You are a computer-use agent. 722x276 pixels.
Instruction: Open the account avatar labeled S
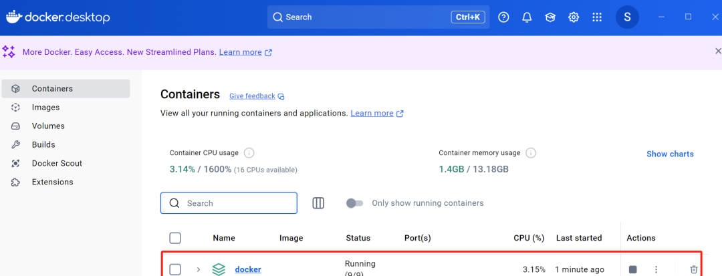click(627, 17)
